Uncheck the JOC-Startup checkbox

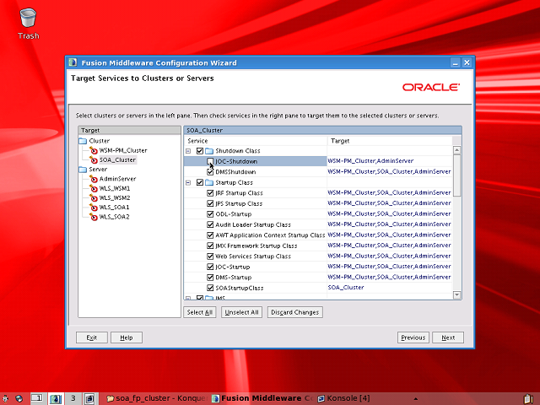point(210,267)
